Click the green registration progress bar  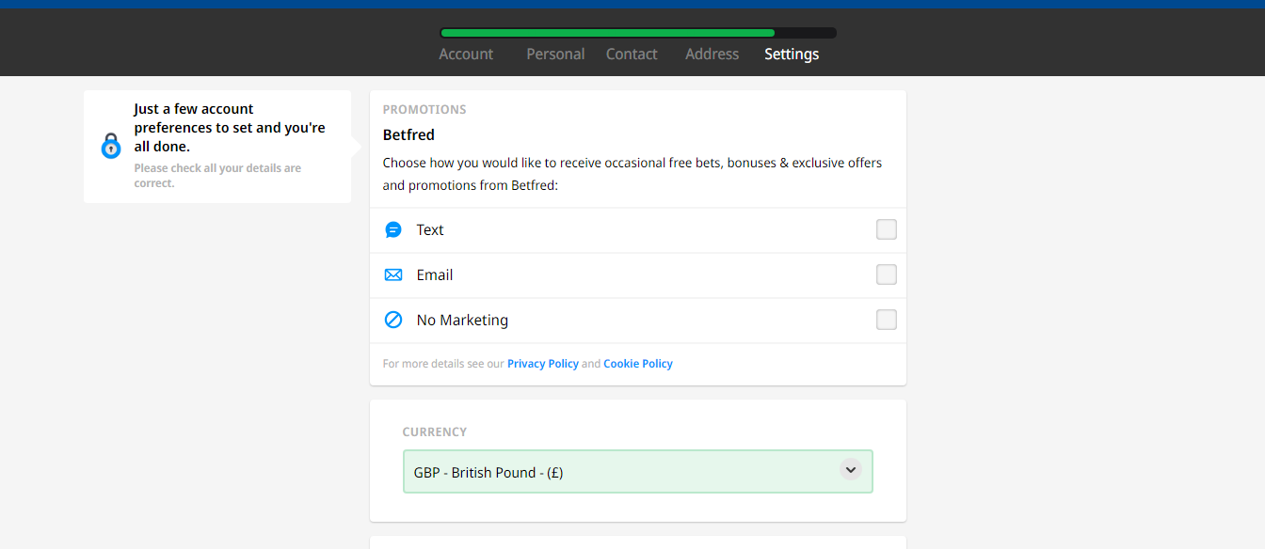click(608, 33)
